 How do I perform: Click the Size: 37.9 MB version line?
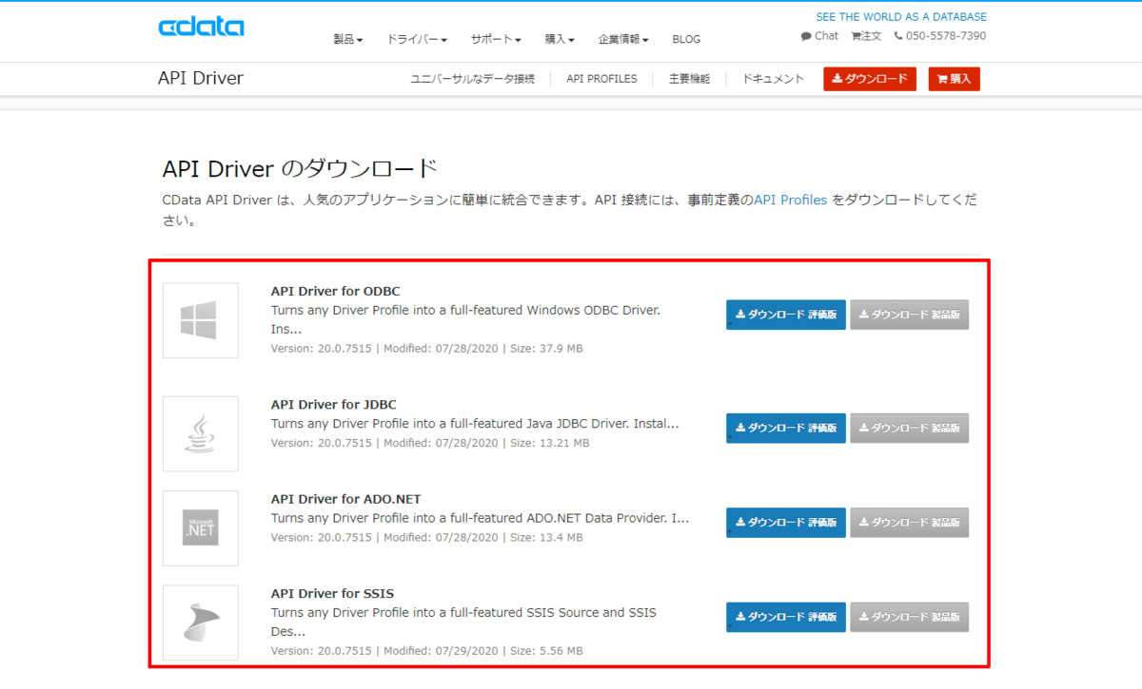point(427,349)
